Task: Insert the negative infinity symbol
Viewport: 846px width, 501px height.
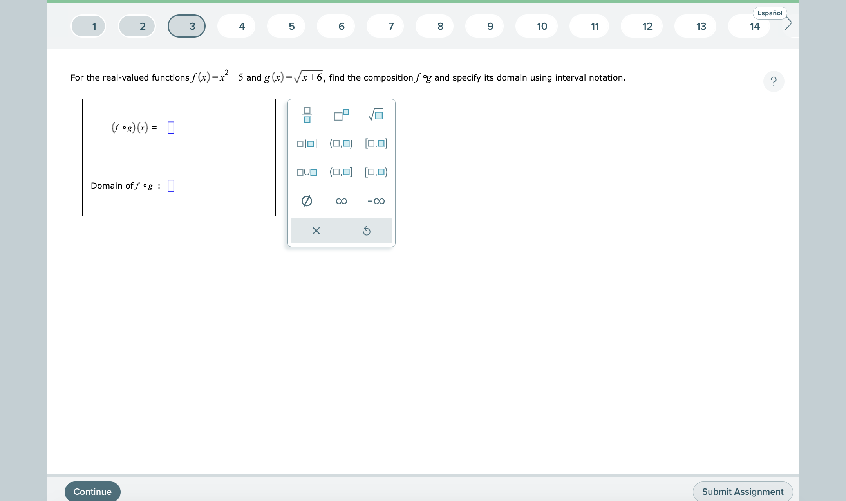Action: [376, 201]
